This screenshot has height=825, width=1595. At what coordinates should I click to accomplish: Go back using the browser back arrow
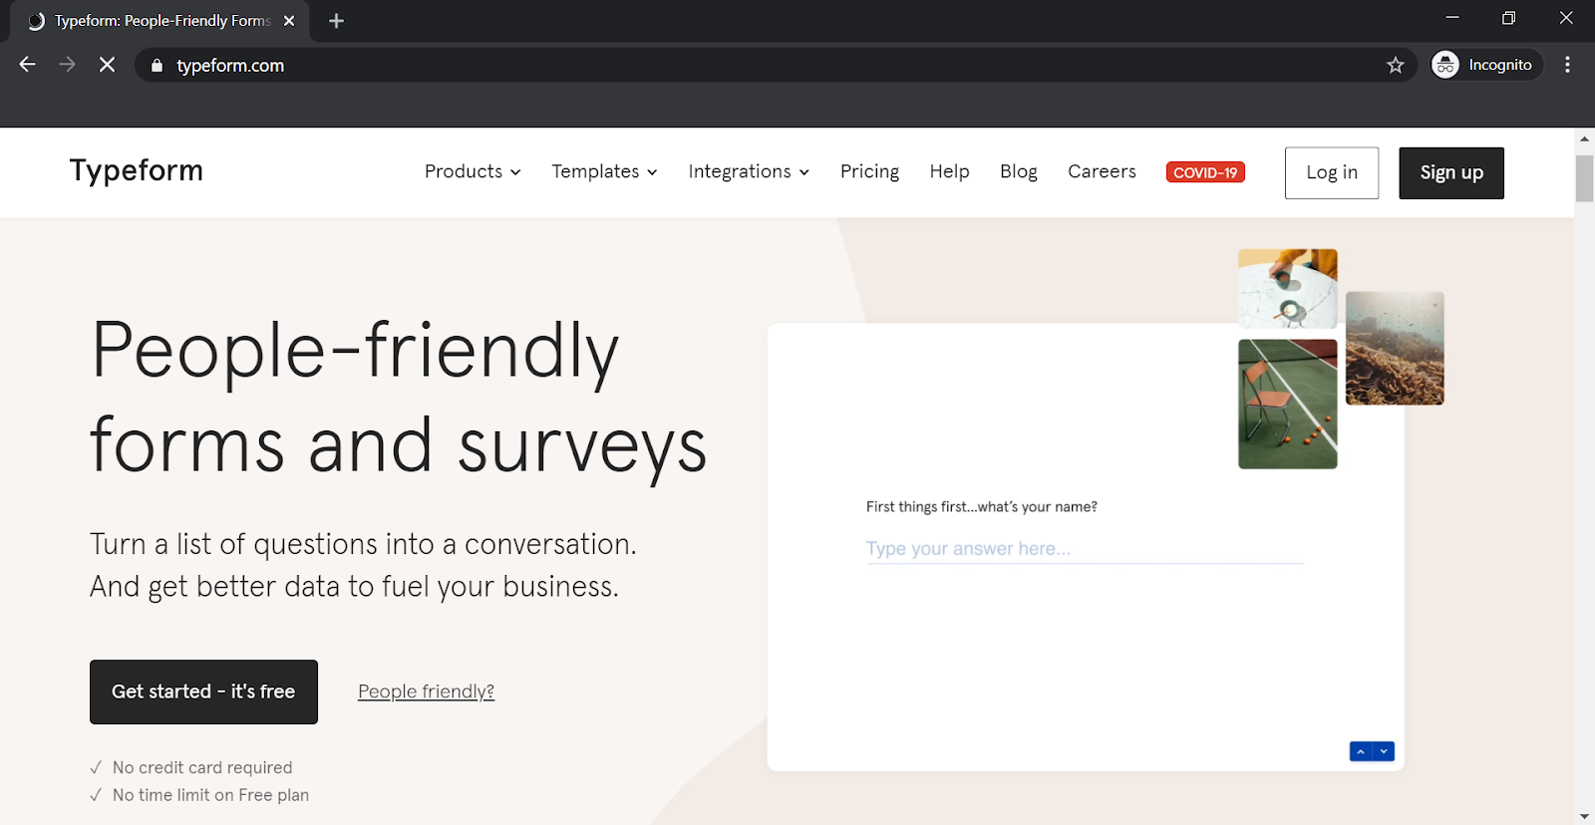[x=28, y=65]
